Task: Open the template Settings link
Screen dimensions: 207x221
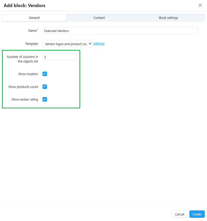Action: (x=99, y=44)
